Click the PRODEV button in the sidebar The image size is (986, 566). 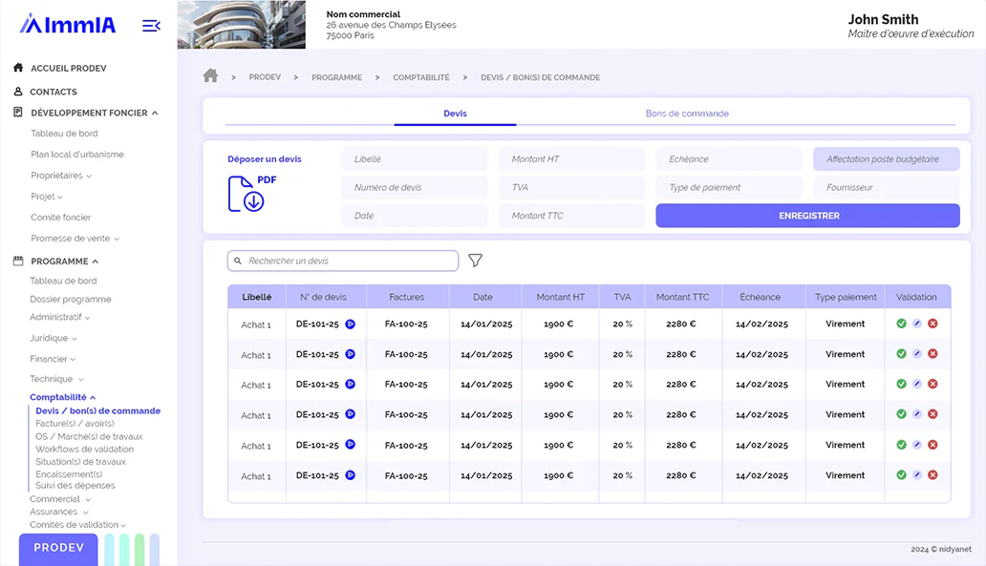pyautogui.click(x=58, y=549)
